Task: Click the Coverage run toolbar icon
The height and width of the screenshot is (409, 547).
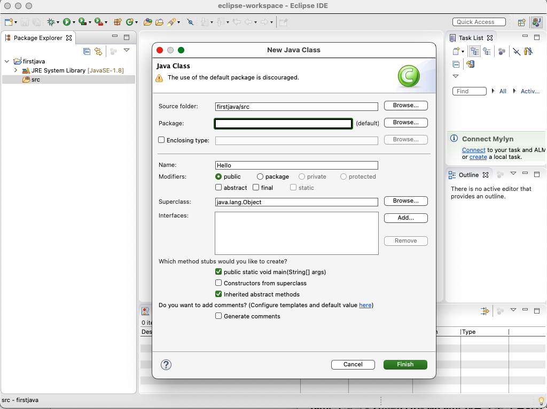Action: click(x=82, y=22)
